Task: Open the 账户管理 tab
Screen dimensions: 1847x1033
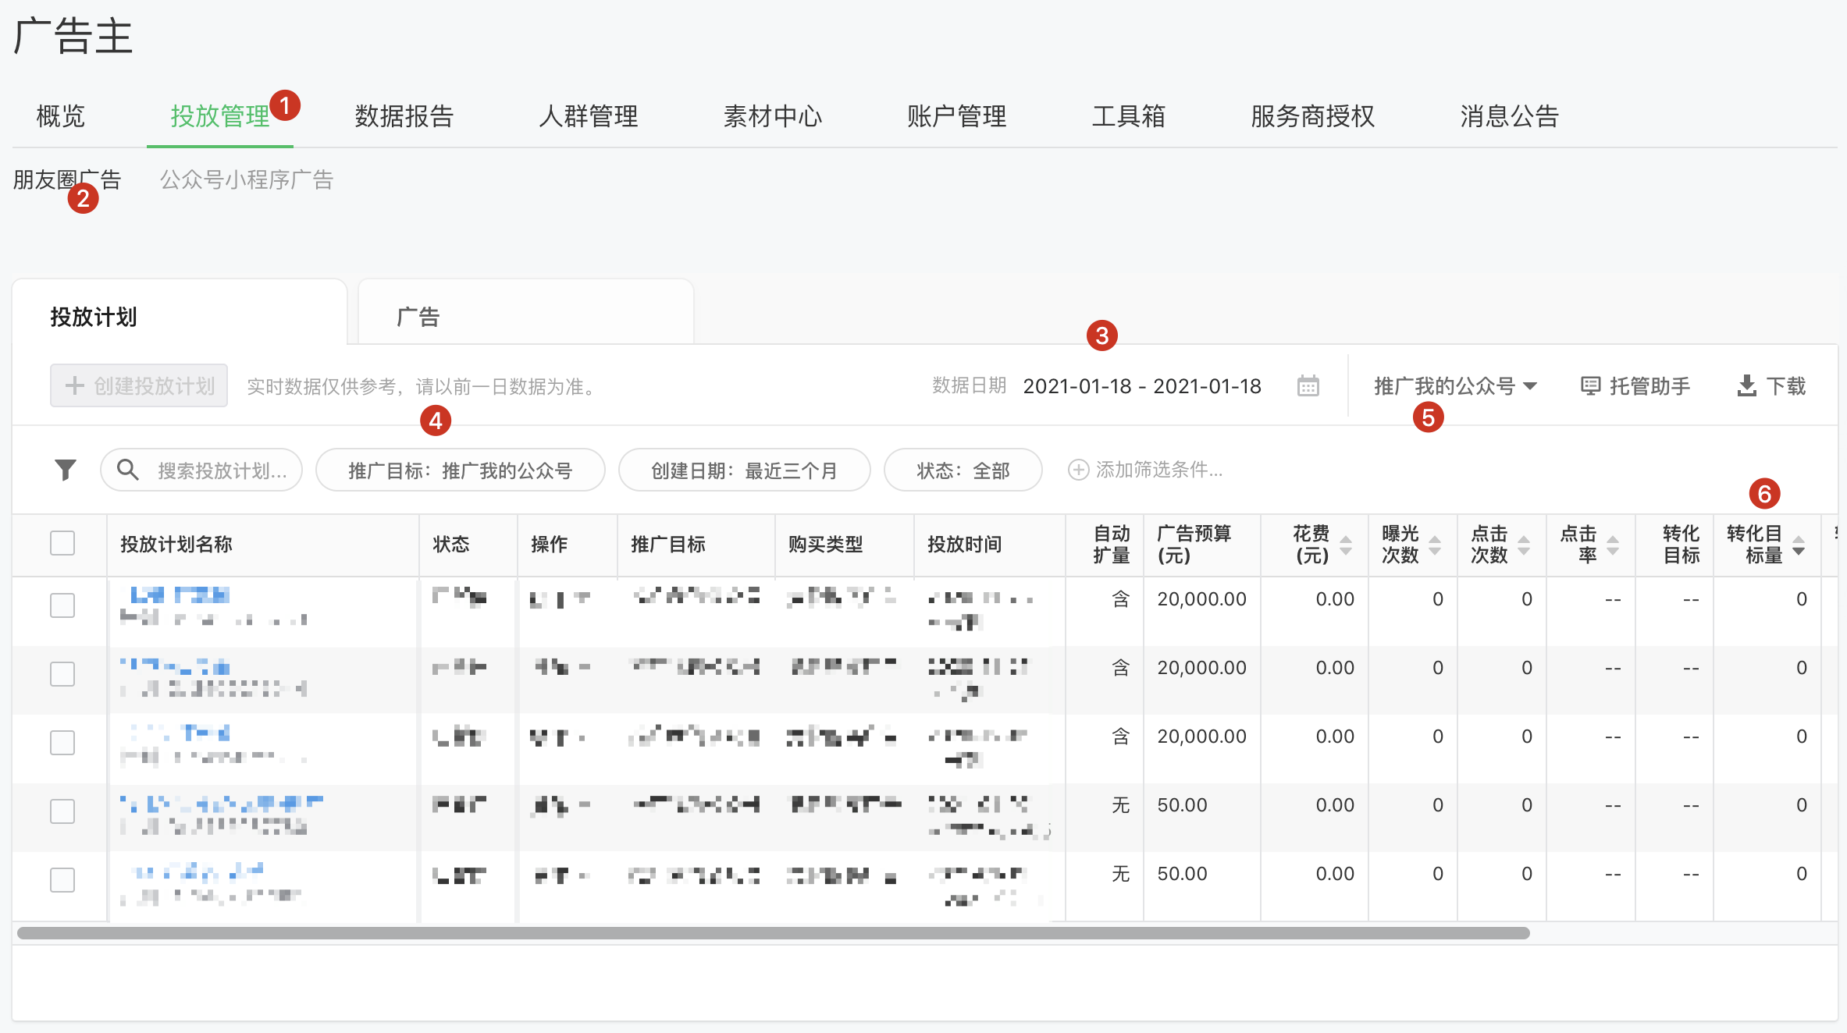Action: 957,116
